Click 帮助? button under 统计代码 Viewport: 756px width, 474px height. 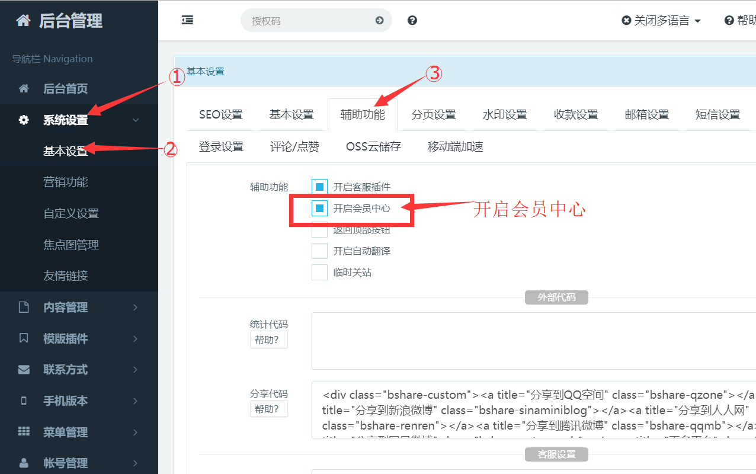click(x=268, y=340)
